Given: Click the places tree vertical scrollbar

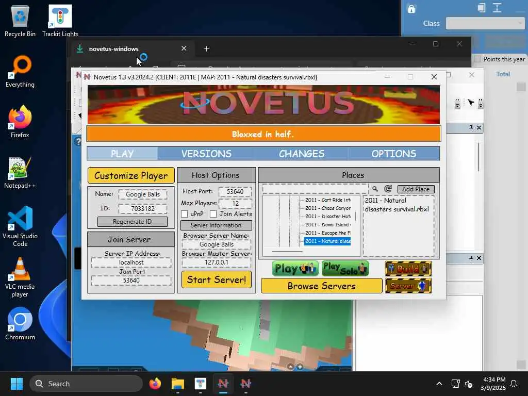Looking at the screenshot, I should (x=355, y=216).
